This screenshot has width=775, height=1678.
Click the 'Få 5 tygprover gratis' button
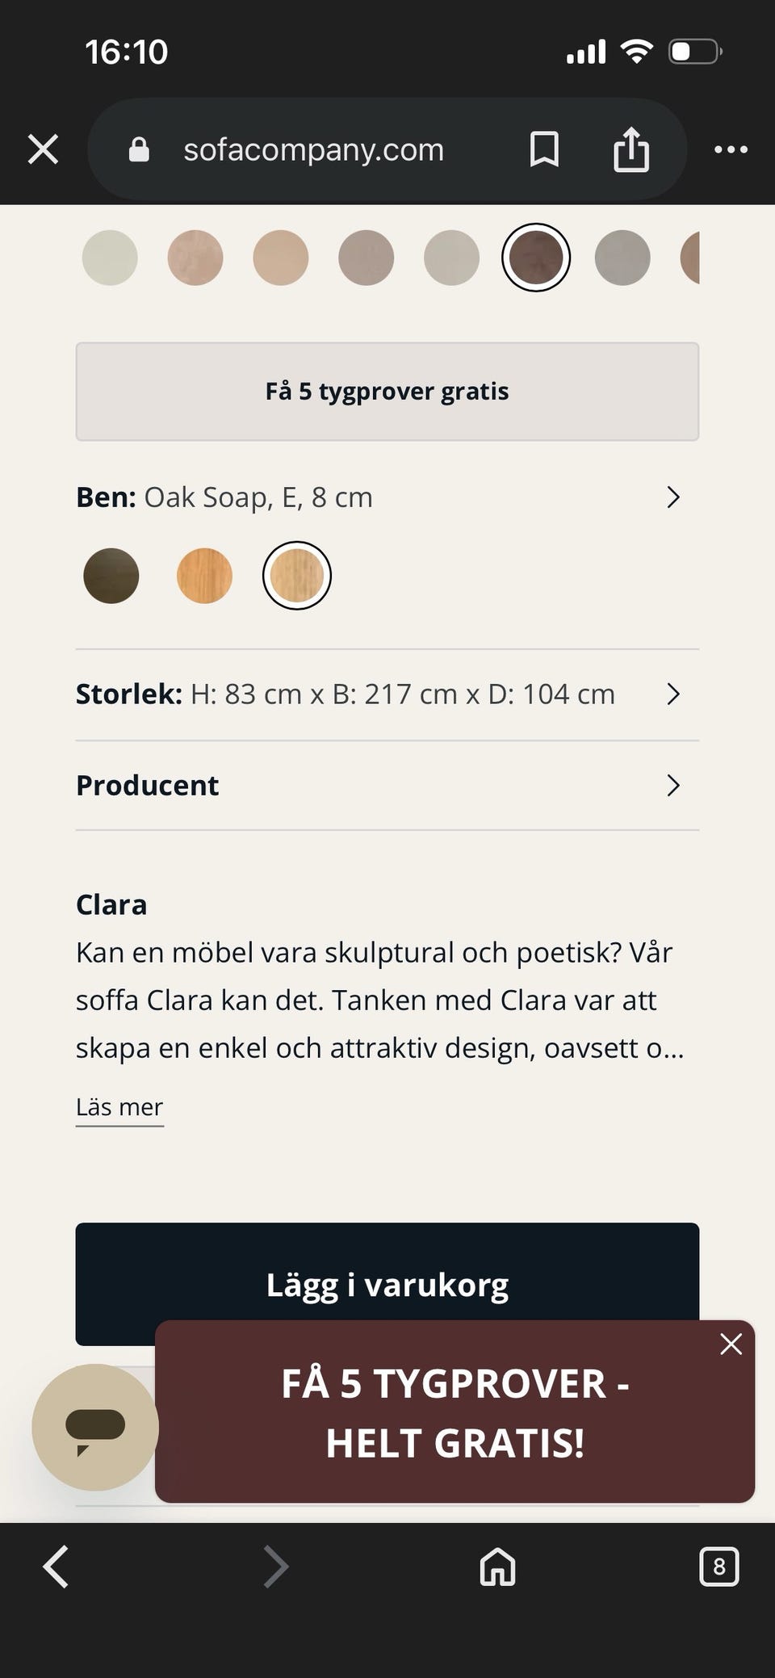[x=387, y=392]
